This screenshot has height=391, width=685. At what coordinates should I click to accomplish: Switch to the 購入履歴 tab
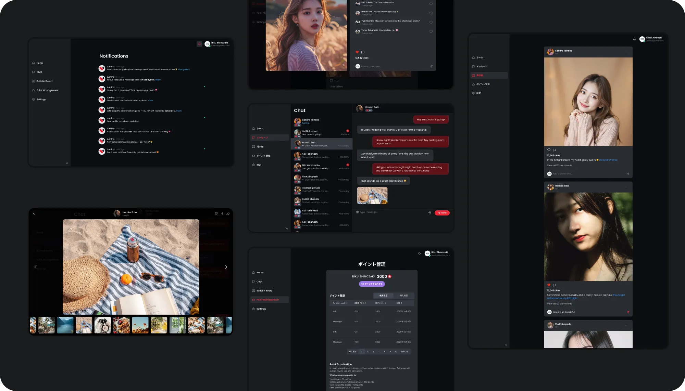[x=403, y=296]
